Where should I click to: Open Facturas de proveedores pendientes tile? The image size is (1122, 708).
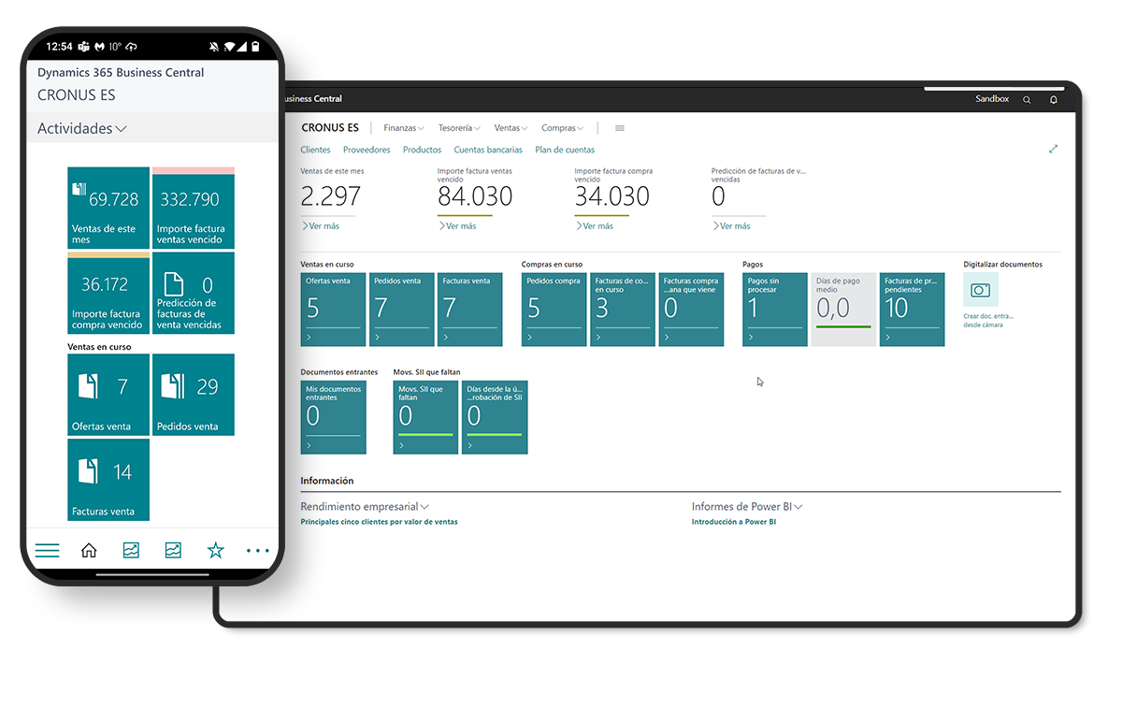point(913,310)
